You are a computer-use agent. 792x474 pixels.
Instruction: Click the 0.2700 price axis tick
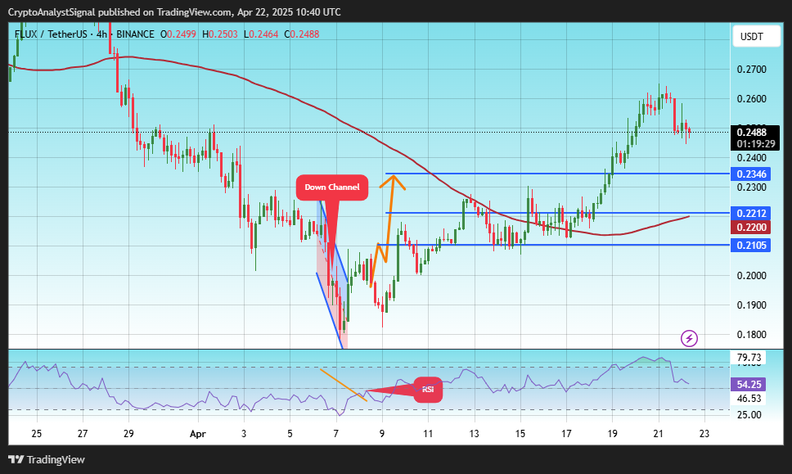[752, 70]
